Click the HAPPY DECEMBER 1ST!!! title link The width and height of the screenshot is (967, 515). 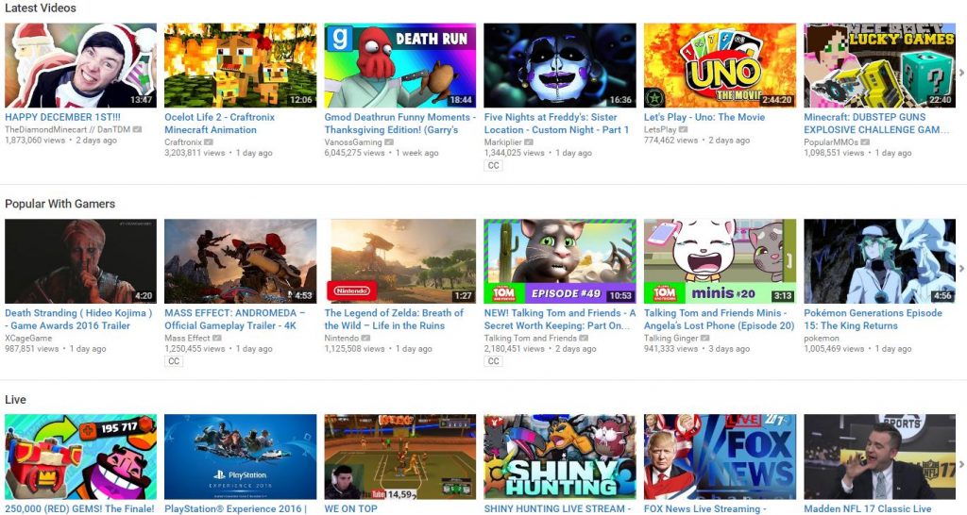[x=63, y=117]
